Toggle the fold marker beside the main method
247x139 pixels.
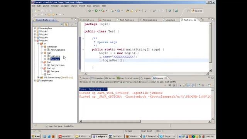(x=83, y=49)
